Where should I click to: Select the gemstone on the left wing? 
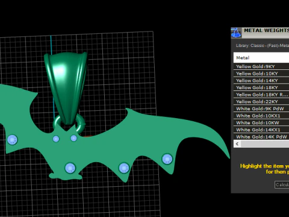coord(12,140)
